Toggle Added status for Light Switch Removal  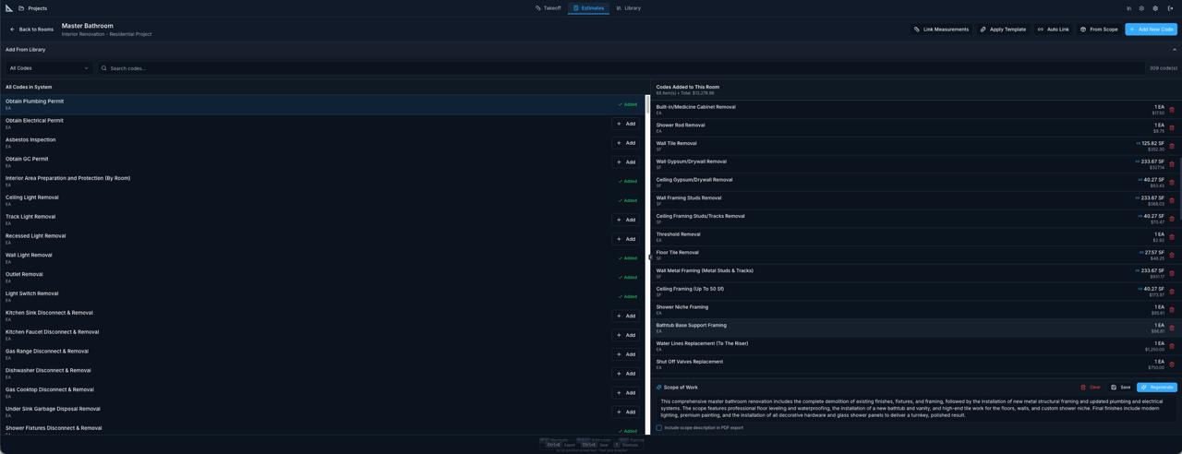628,296
